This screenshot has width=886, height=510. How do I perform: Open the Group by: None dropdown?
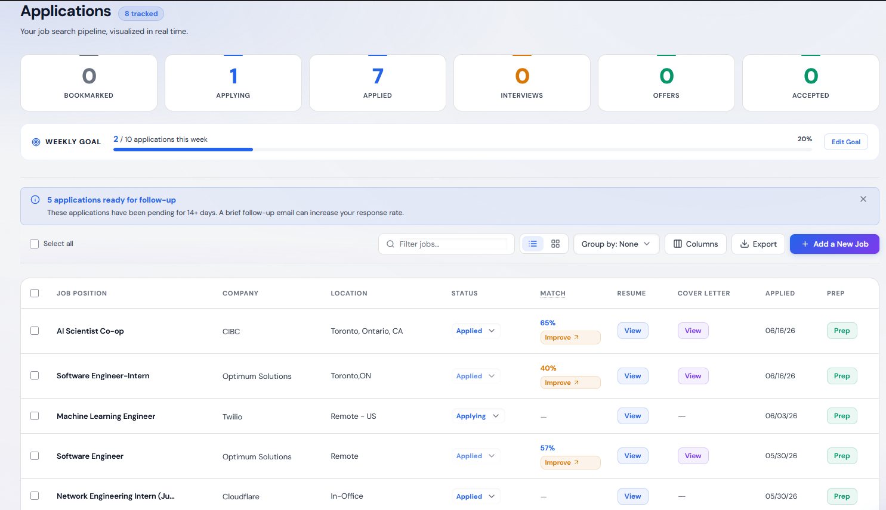point(616,244)
